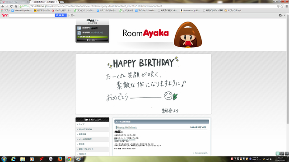
Task: Go back with browser back arrow
Action: [x=3, y=6]
